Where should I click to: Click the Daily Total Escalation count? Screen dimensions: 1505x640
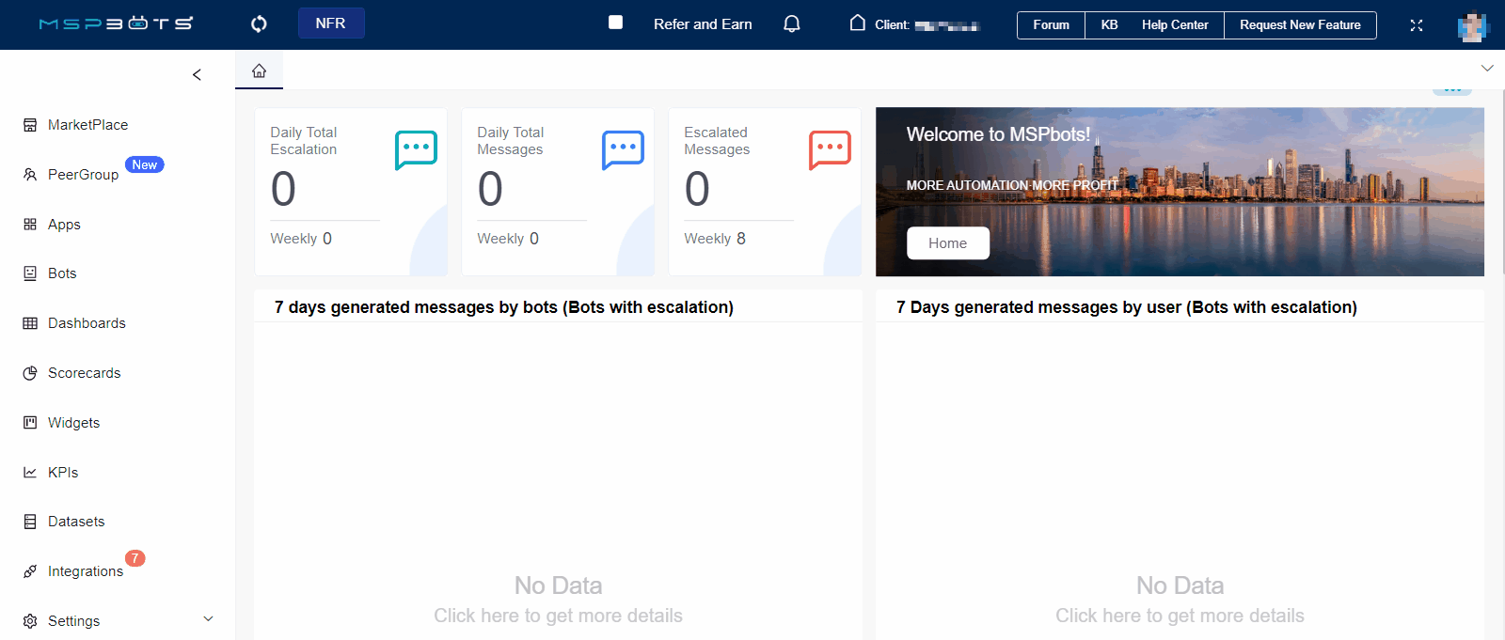pyautogui.click(x=283, y=189)
